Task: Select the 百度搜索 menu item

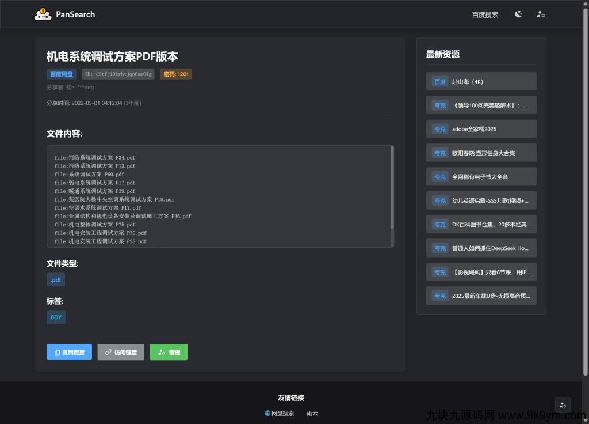Action: [485, 14]
